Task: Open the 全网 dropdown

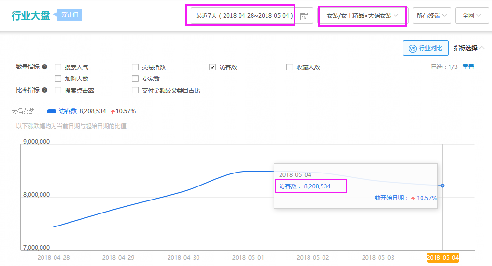Action: point(472,16)
